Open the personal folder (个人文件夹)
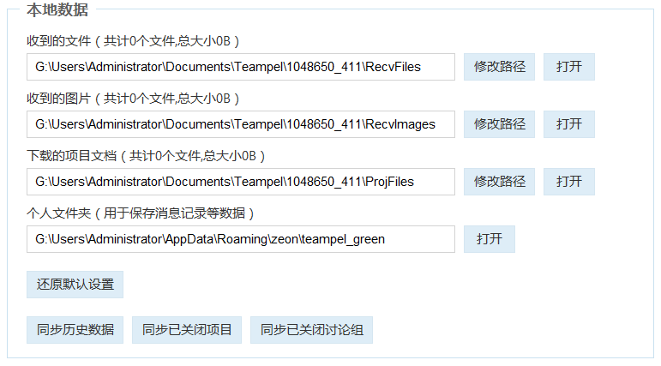 point(489,239)
